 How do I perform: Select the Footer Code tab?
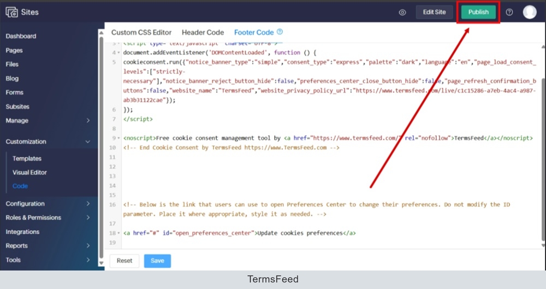pos(254,32)
